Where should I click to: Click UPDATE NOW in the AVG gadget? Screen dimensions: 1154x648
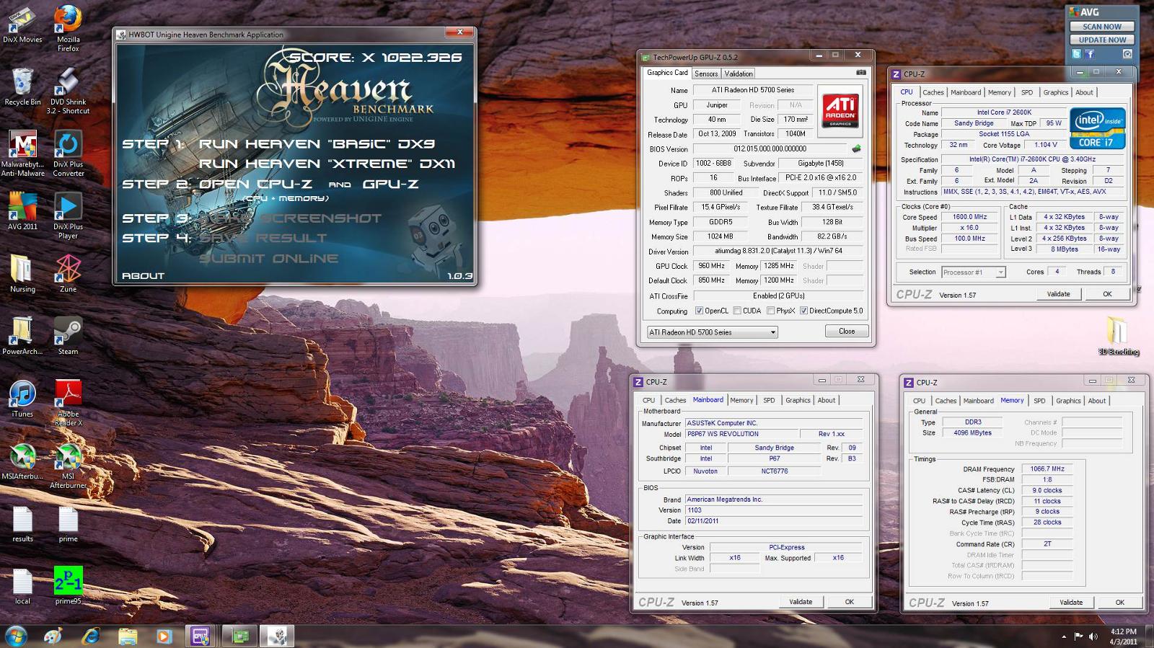click(1101, 40)
